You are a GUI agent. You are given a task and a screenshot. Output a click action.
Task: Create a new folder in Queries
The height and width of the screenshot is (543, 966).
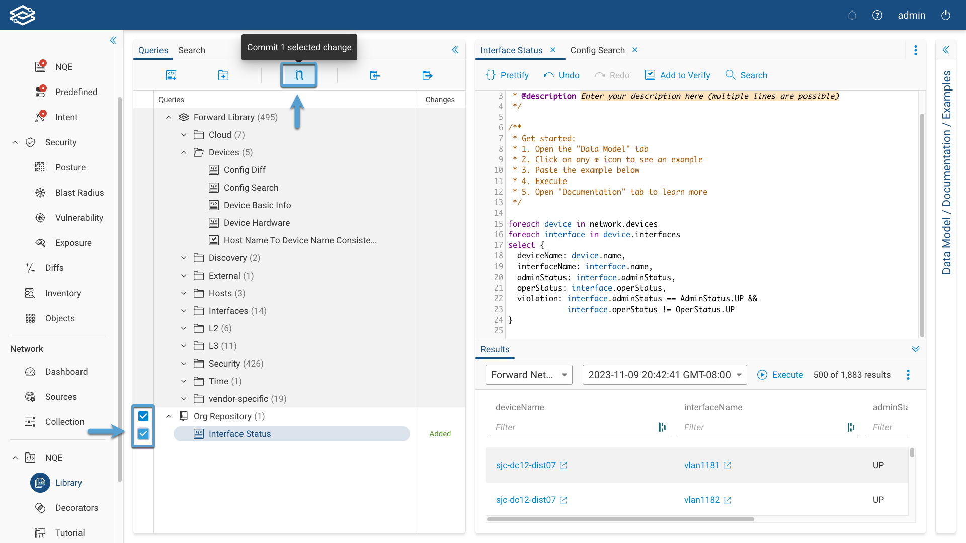point(223,75)
